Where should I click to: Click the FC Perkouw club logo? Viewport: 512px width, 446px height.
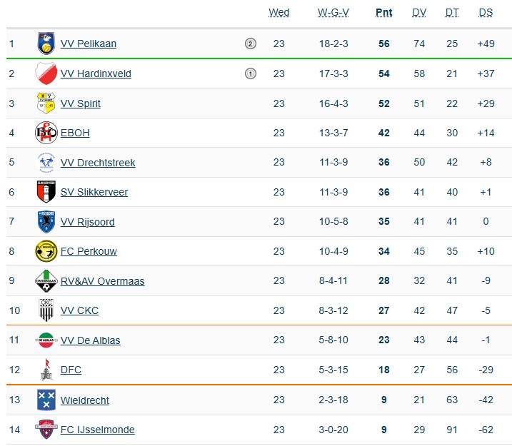pyautogui.click(x=46, y=251)
